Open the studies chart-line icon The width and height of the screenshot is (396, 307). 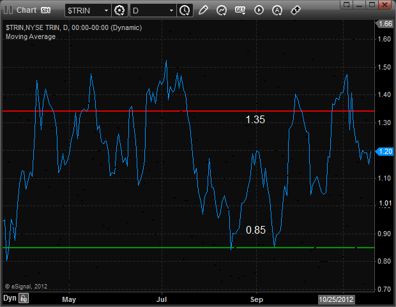tap(222, 11)
